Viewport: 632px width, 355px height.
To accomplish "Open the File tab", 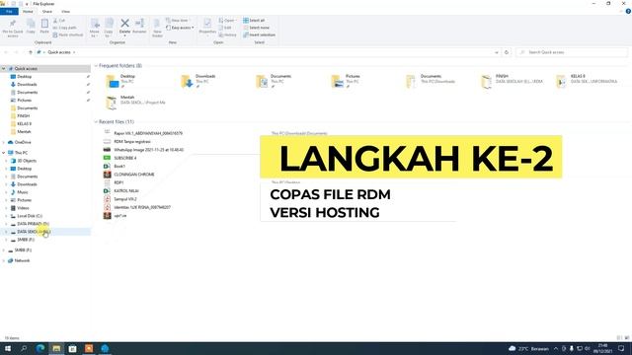I will coord(9,12).
